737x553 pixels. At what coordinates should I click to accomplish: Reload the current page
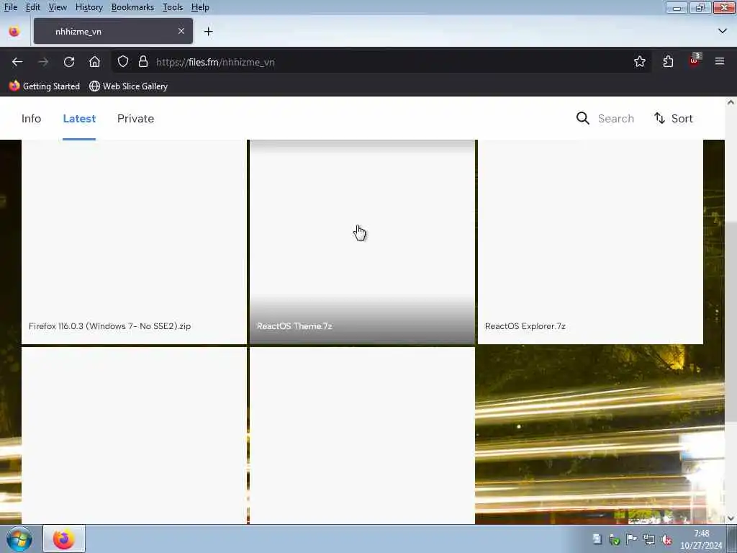pos(69,62)
